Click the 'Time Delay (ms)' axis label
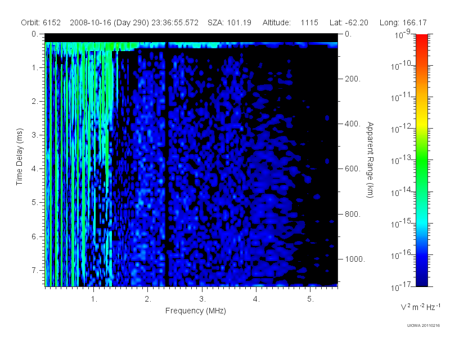This screenshot has height=337, width=450. click(x=19, y=157)
